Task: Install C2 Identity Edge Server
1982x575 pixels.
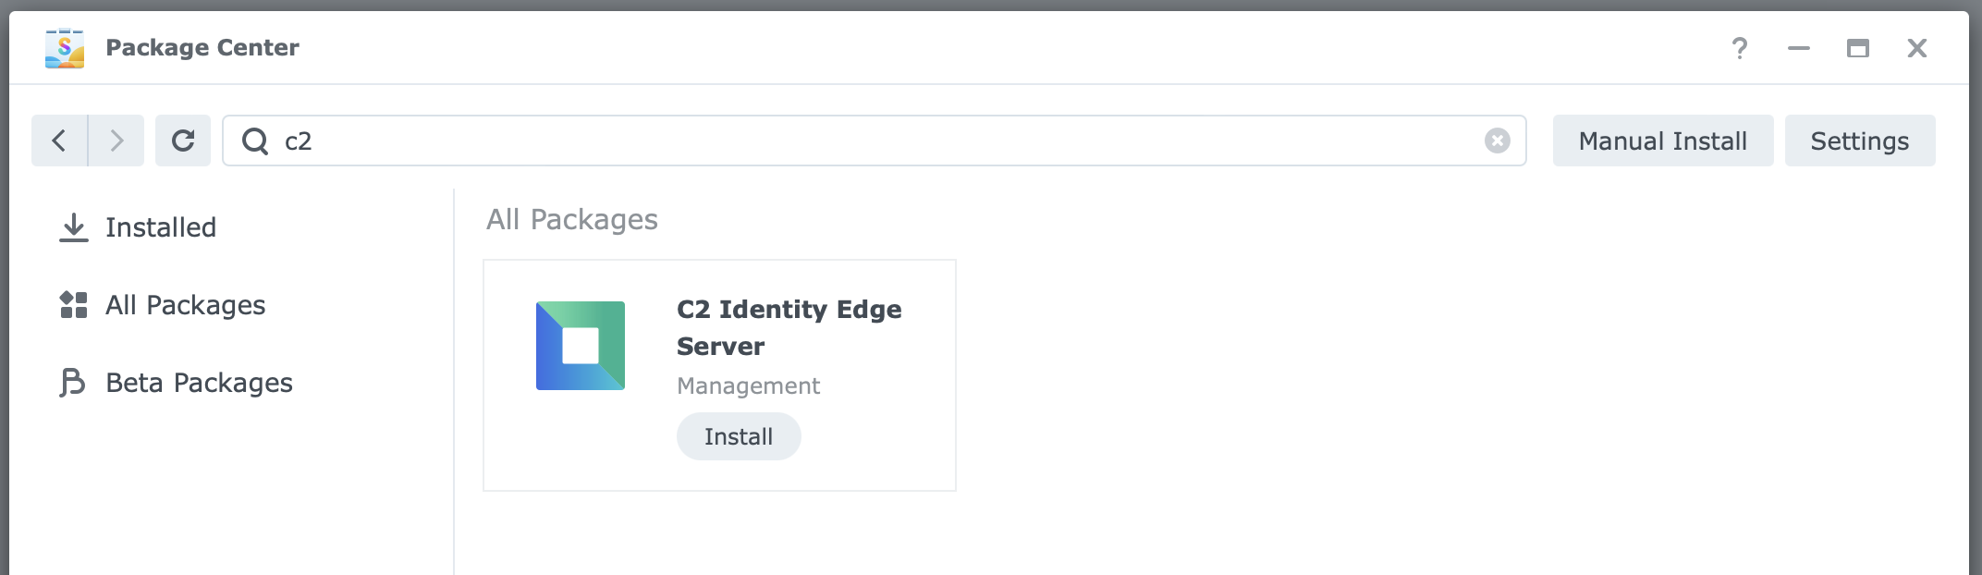Action: tap(739, 436)
